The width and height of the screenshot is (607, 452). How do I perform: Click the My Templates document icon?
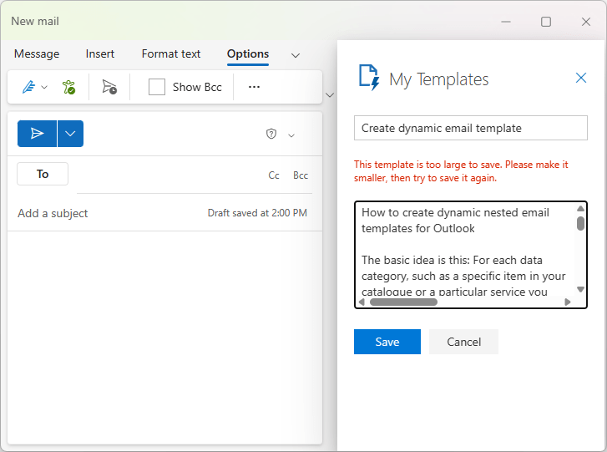(368, 78)
